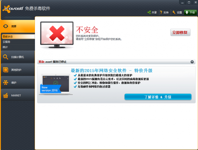The height and width of the screenshot is (150, 198).
Task: Close the avast window
Action: point(195,2)
